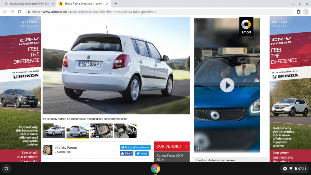Play the smart car video ad
The image size is (311, 175).
coord(227,85)
